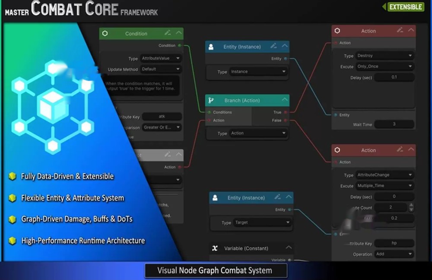432x280 pixels.
Task: Open the Operation dropdown showing Add
Action: (394, 254)
